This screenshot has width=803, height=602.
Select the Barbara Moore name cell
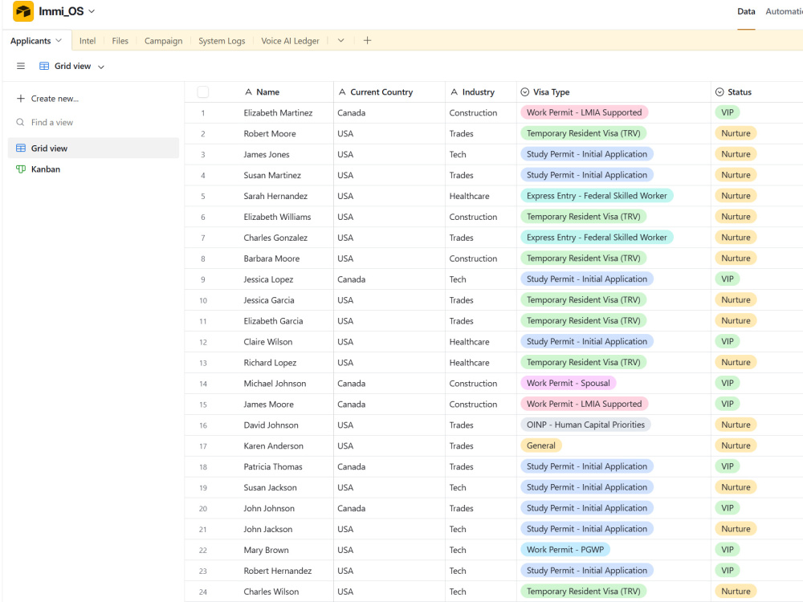[x=271, y=258]
